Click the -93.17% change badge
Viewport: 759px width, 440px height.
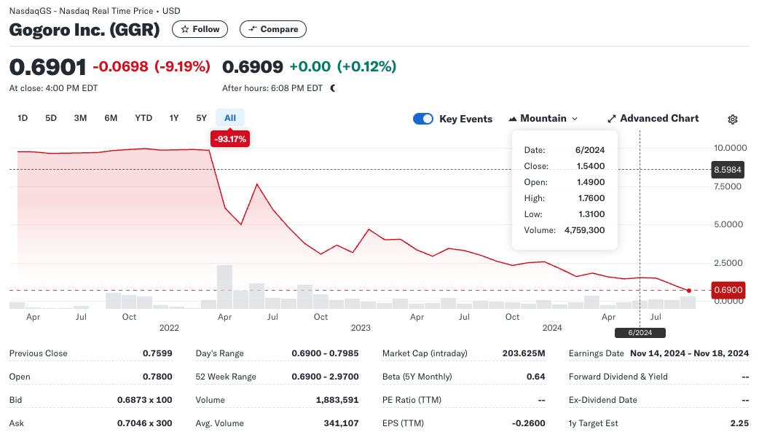pos(230,139)
